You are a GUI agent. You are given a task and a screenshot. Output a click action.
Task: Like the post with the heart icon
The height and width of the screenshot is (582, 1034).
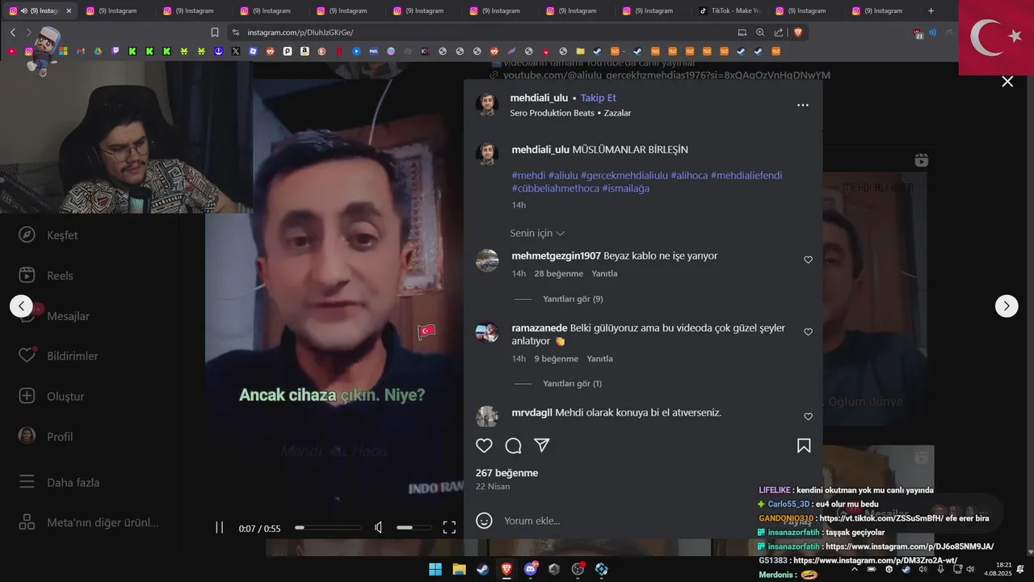click(484, 445)
